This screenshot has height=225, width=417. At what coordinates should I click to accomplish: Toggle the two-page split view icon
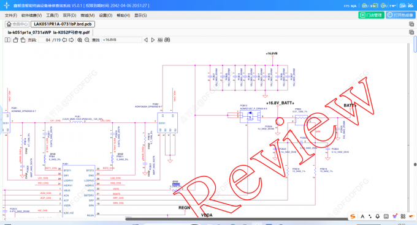(x=7, y=40)
